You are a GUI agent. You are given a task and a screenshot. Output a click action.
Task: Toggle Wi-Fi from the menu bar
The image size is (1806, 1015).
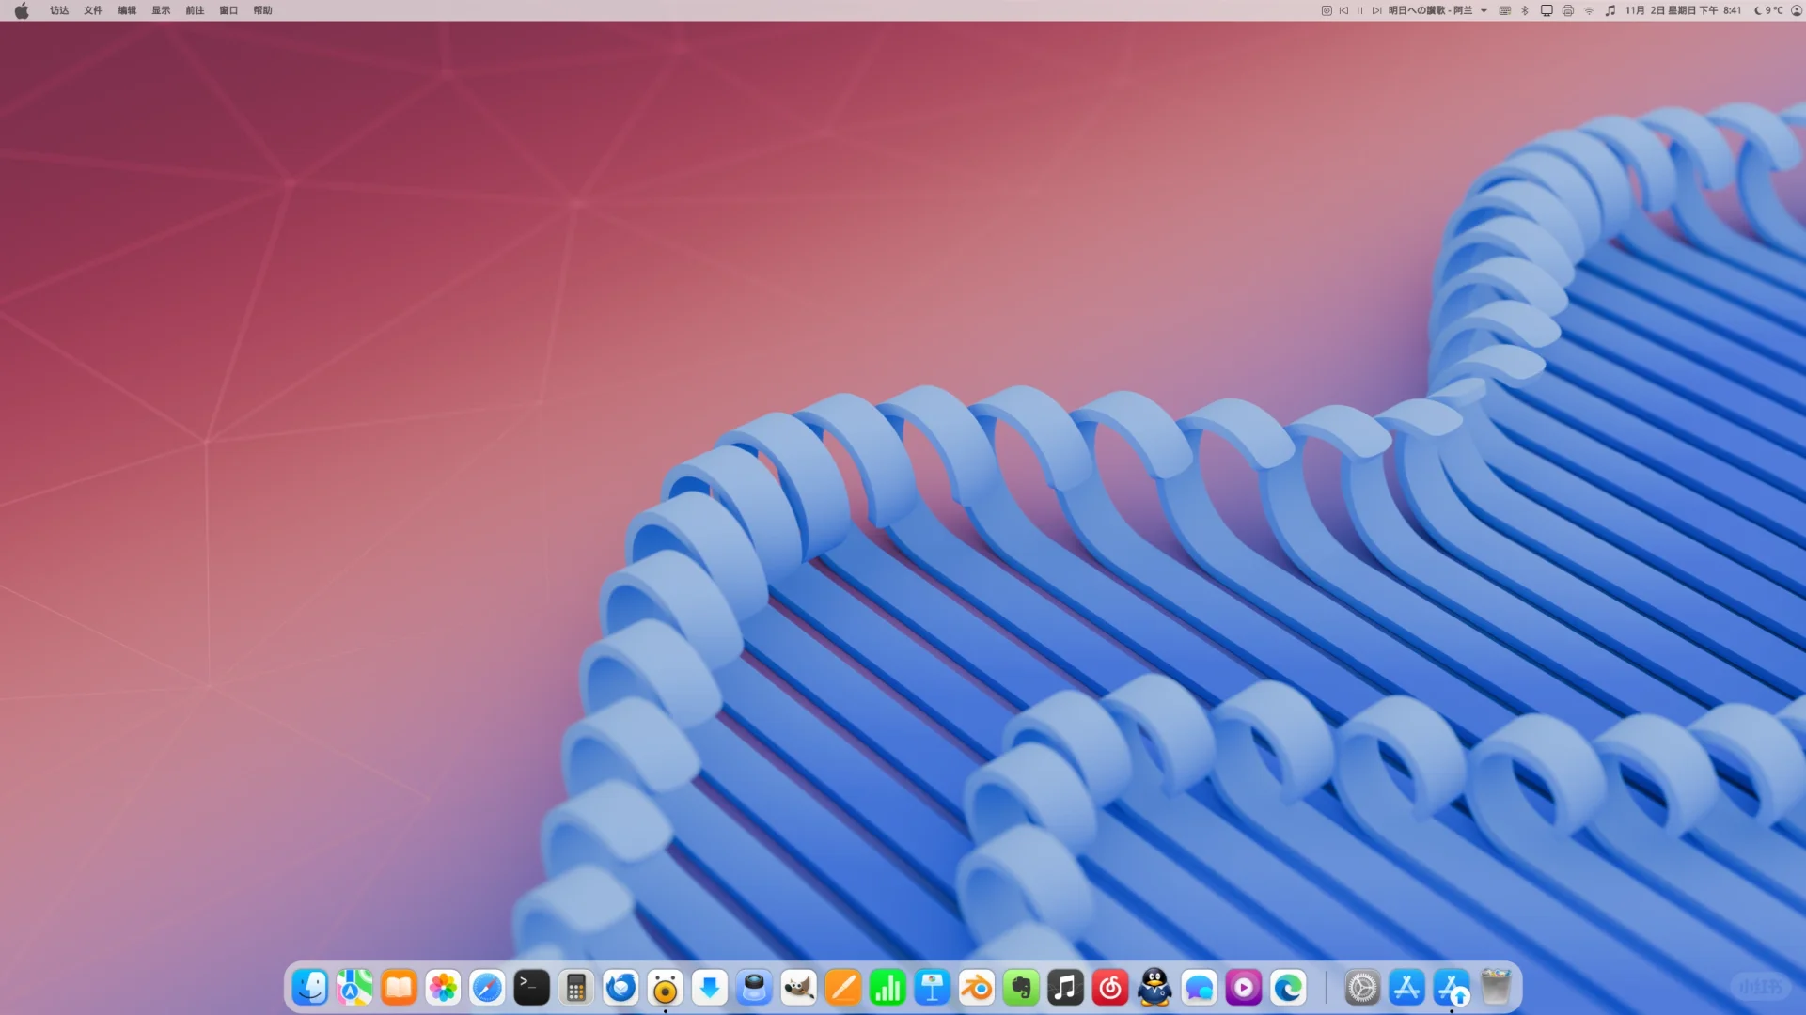tap(1589, 10)
